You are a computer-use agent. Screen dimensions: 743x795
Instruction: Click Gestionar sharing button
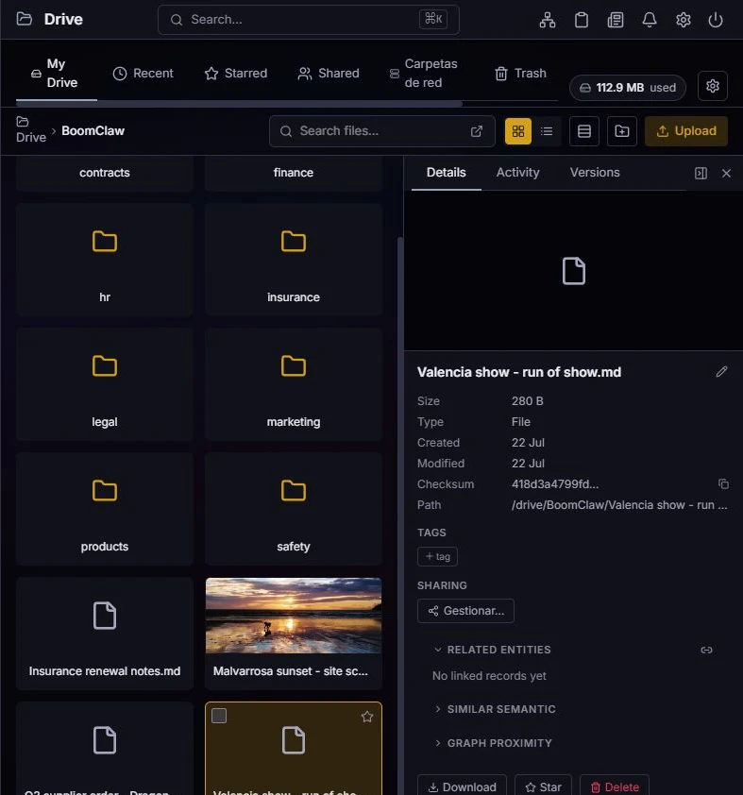point(465,611)
